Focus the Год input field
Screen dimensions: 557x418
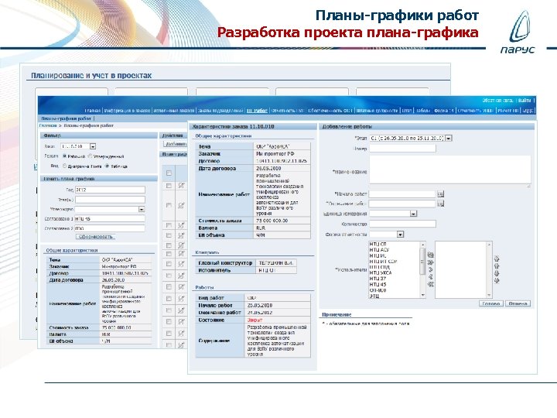click(x=110, y=190)
